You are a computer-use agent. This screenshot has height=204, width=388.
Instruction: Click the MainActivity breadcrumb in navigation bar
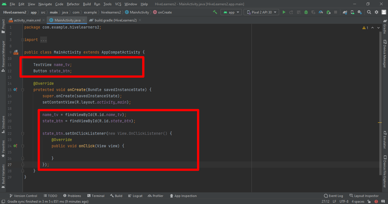137,12
